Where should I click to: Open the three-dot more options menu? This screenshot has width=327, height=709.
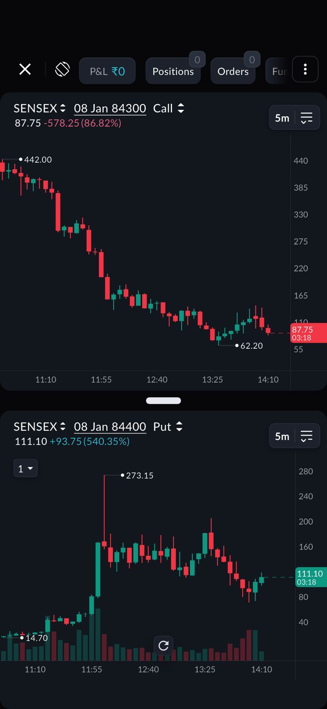point(305,70)
